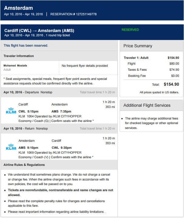Click the Cardiff to Amsterdam route heading

(x=39, y=30)
